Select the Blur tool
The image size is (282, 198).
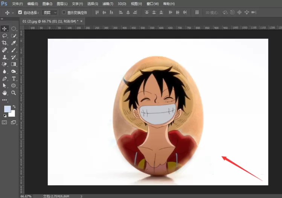tap(5, 71)
